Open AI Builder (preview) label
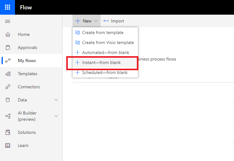 [27, 116]
